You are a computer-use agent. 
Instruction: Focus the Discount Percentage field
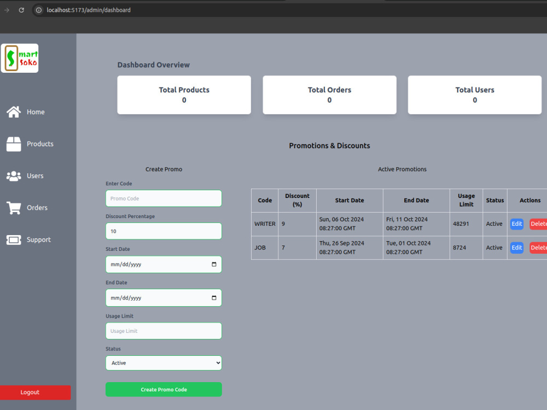click(164, 231)
